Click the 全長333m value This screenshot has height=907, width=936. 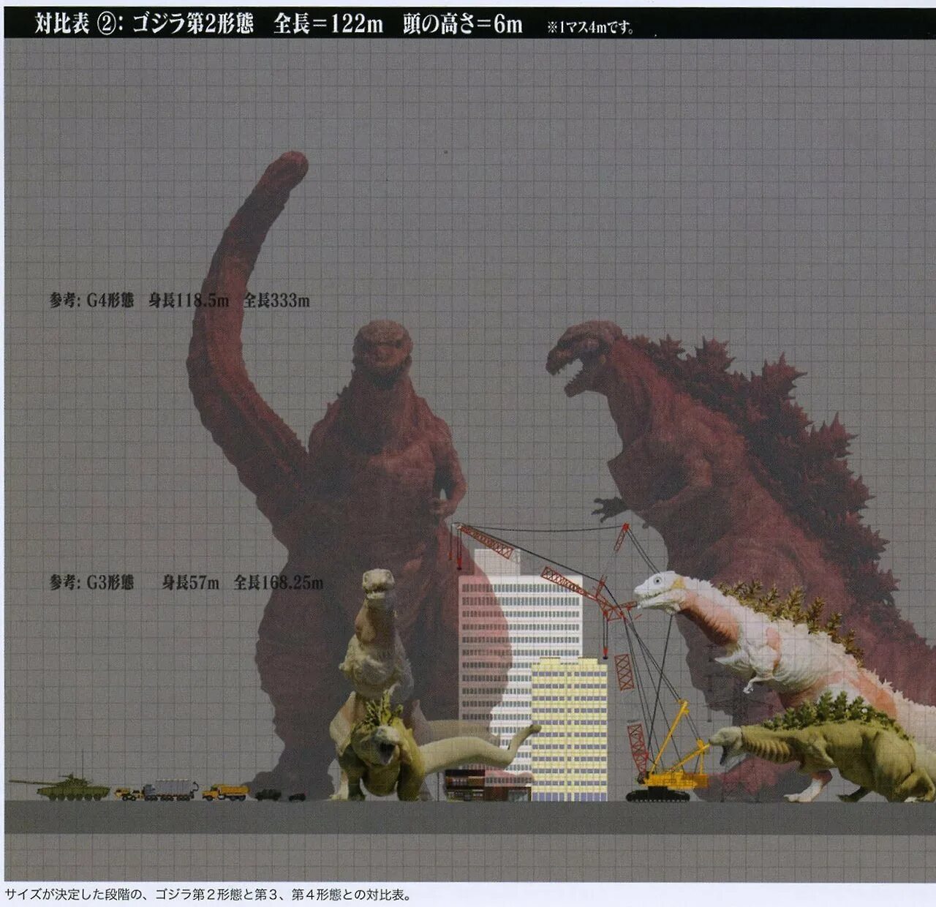[x=276, y=300]
